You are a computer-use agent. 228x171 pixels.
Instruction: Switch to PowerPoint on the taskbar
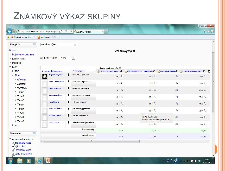(x=48, y=161)
